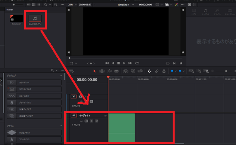Click full extent zoom icon
The image size is (236, 145).
point(191,71)
